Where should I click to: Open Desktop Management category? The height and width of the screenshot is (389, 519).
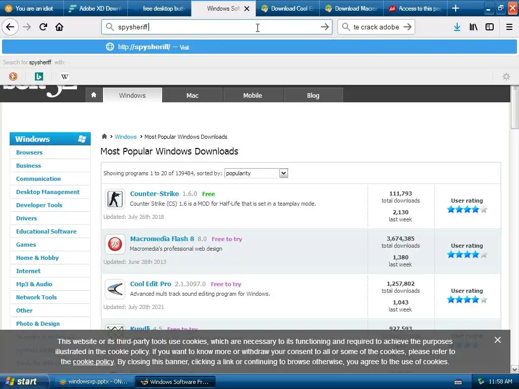48,192
